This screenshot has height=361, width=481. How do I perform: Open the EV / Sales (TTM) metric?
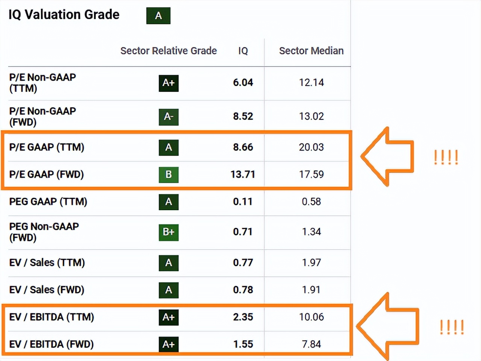[47, 262]
